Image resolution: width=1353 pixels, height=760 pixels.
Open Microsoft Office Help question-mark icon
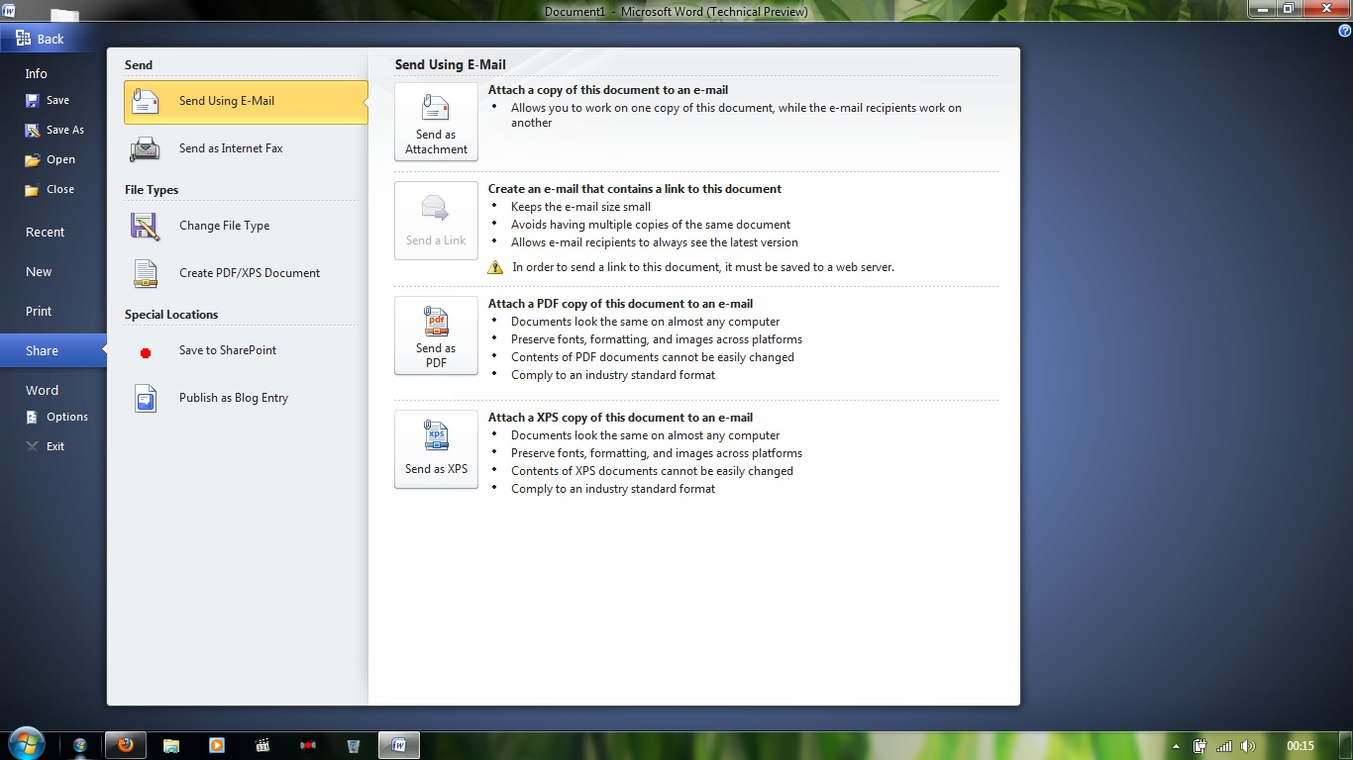click(x=1344, y=32)
